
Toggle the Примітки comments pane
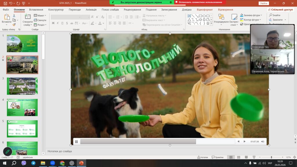[x=218, y=157]
